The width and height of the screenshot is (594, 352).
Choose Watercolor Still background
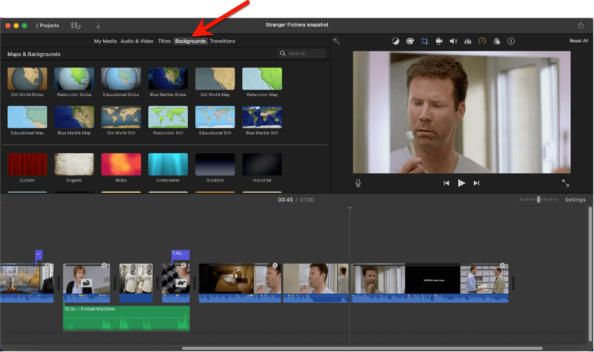(168, 117)
